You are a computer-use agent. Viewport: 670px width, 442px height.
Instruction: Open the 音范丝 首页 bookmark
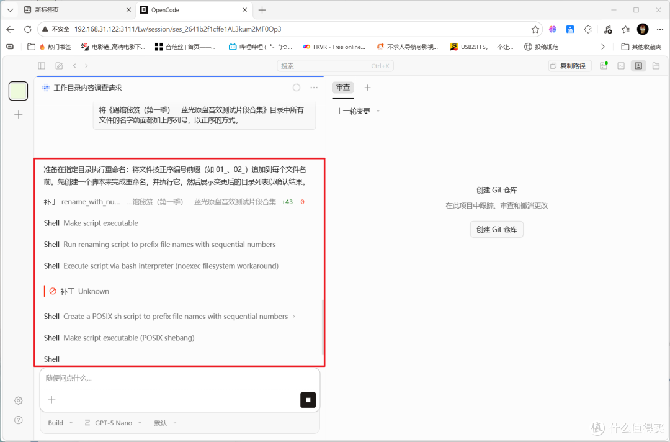click(x=185, y=47)
